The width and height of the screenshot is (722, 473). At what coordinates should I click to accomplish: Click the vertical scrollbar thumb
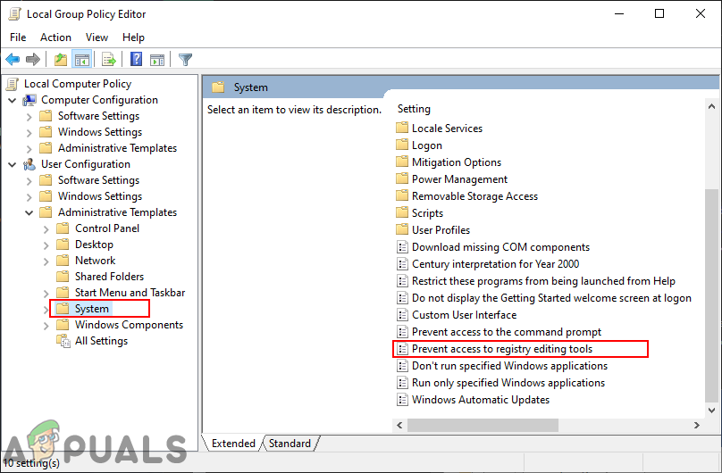(711, 295)
